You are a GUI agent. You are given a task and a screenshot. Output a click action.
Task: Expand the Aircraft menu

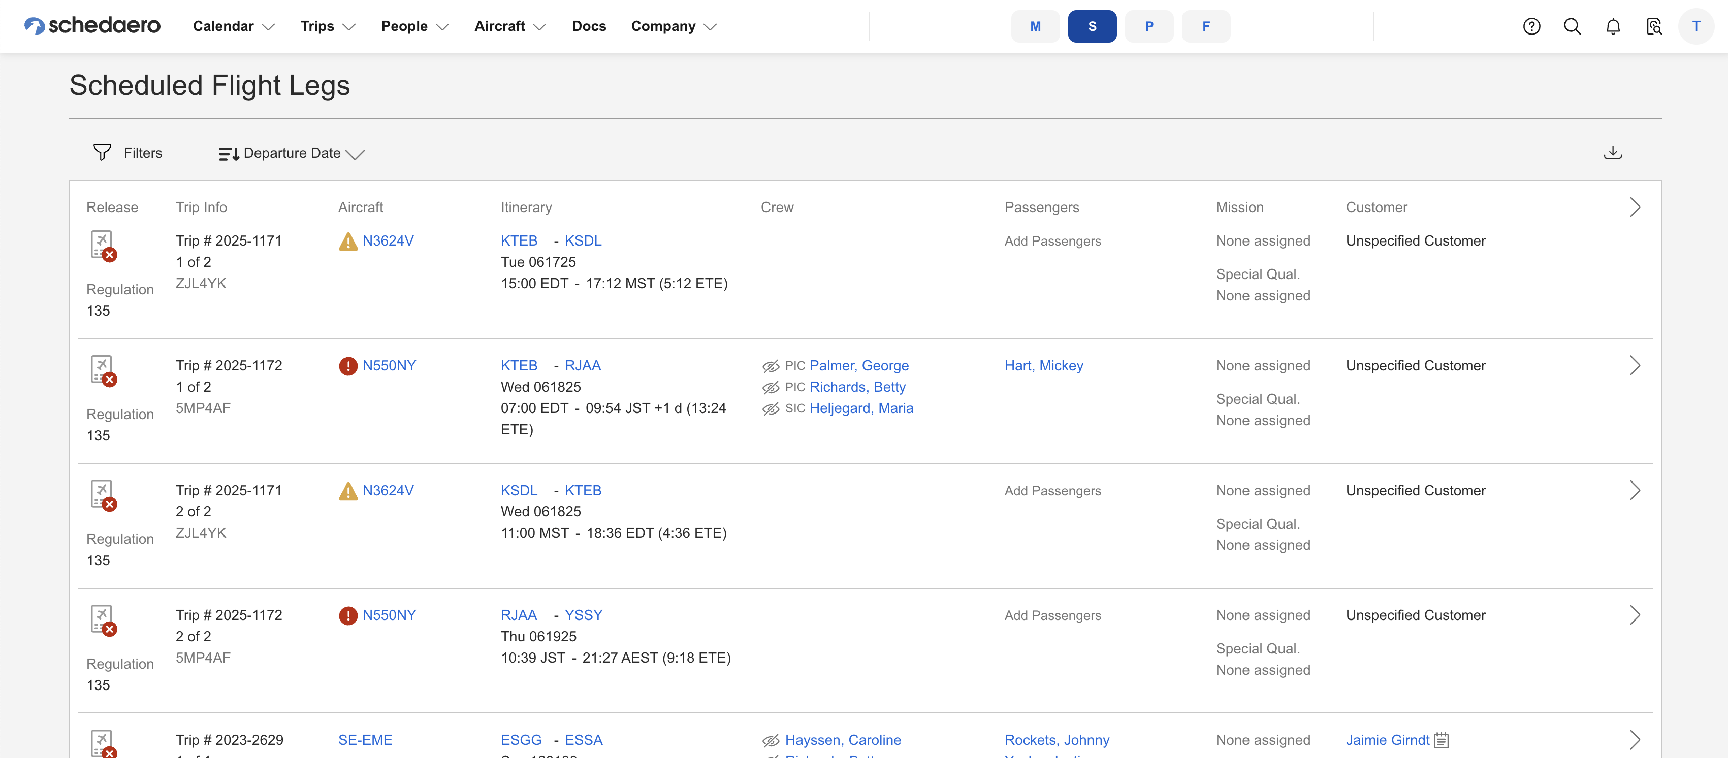(x=510, y=26)
